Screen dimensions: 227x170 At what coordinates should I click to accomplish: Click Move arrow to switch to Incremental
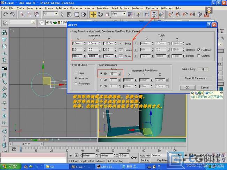[x=121, y=43]
